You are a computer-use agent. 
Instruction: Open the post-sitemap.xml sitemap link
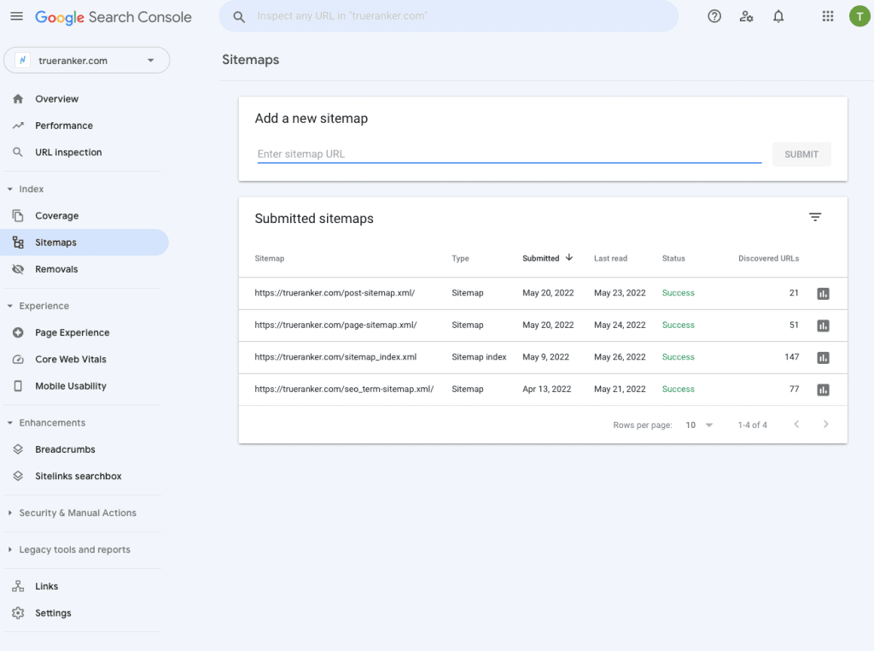tap(335, 293)
